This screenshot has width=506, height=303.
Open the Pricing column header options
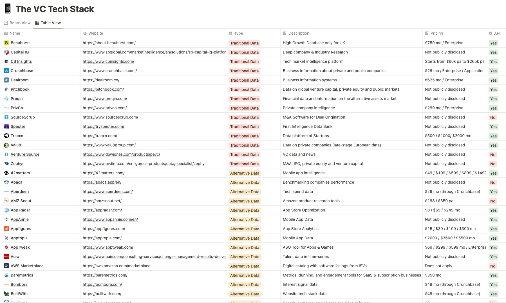click(x=436, y=33)
